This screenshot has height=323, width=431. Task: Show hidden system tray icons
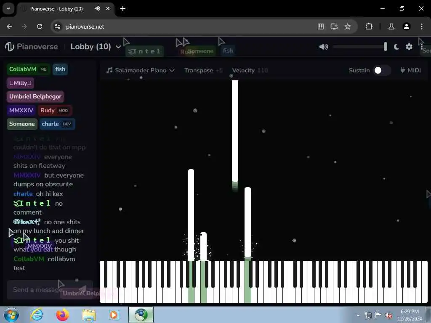[358, 315]
